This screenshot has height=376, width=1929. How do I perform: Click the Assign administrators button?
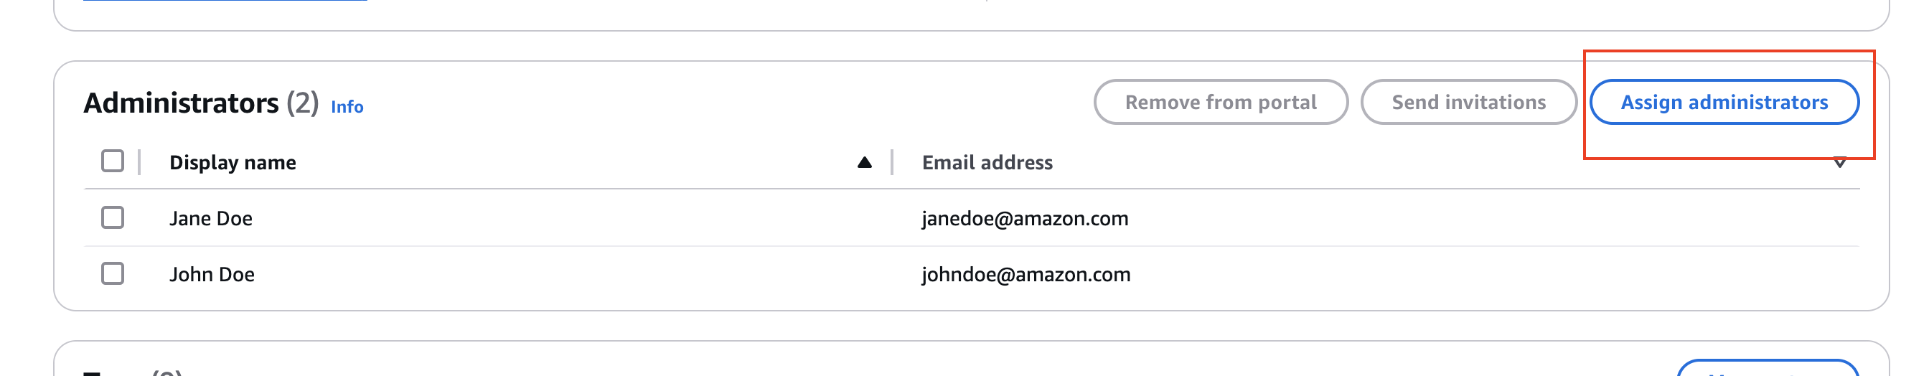[x=1724, y=102]
